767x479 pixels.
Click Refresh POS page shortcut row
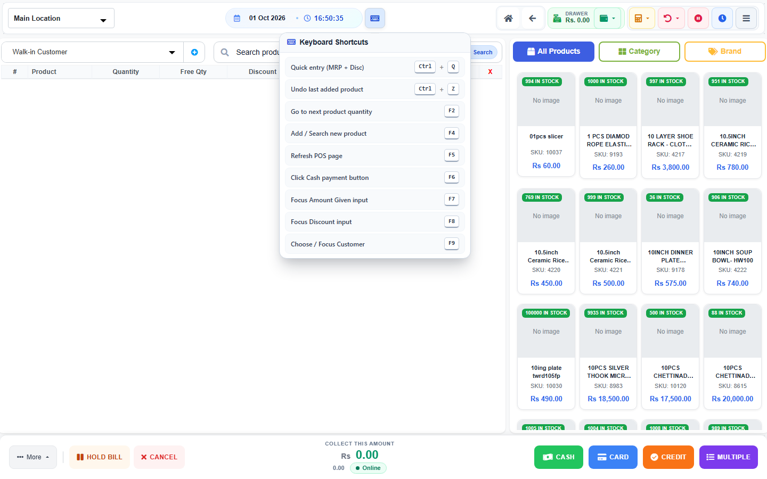coord(375,155)
